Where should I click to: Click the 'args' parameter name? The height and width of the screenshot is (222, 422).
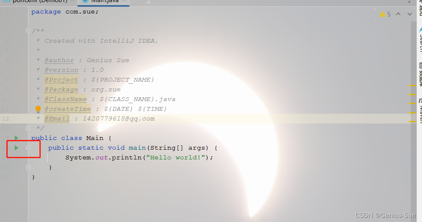point(197,148)
